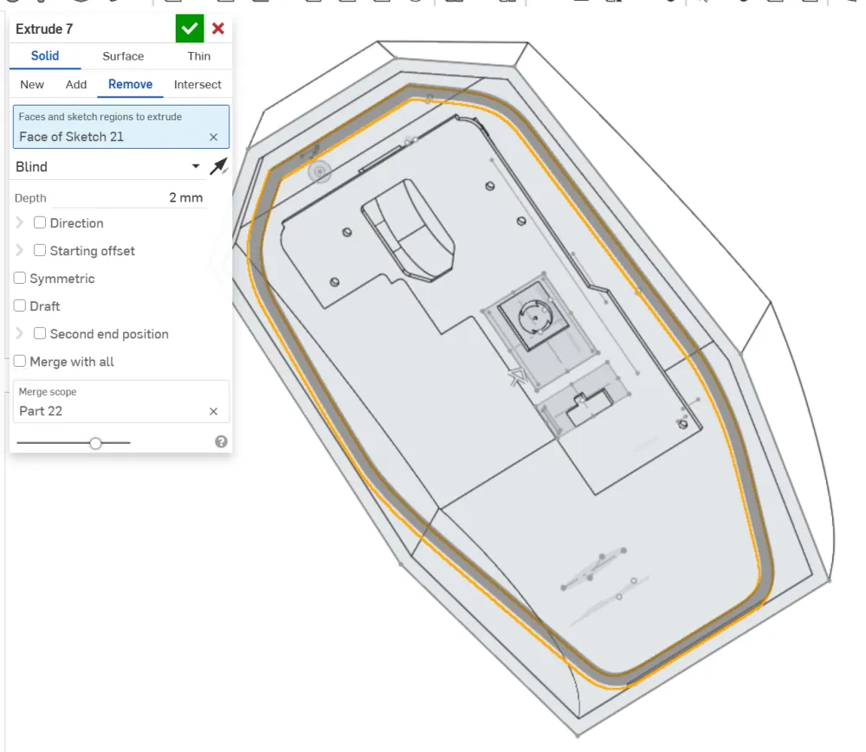Accept Extrude 7 with green checkmark

click(x=190, y=29)
